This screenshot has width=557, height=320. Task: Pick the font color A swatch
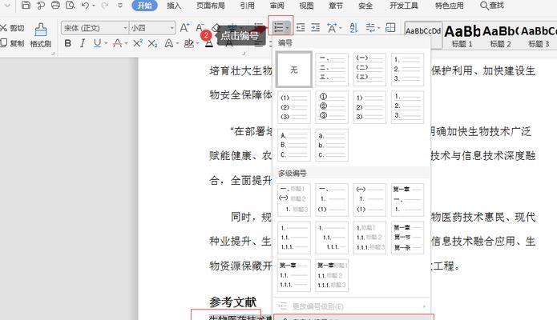209,43
